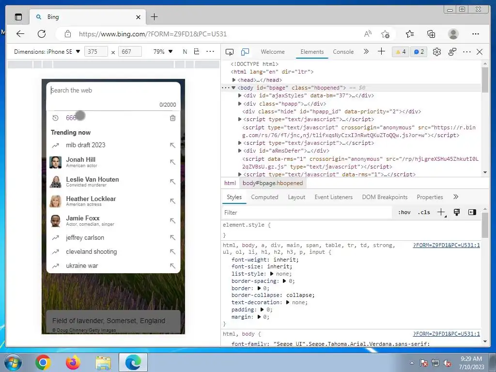Screen dimensions: 496x372
Task: Switch to the Elements tab
Action: point(312,51)
